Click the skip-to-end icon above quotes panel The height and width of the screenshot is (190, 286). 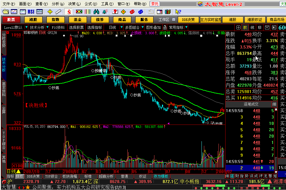tap(274, 28)
